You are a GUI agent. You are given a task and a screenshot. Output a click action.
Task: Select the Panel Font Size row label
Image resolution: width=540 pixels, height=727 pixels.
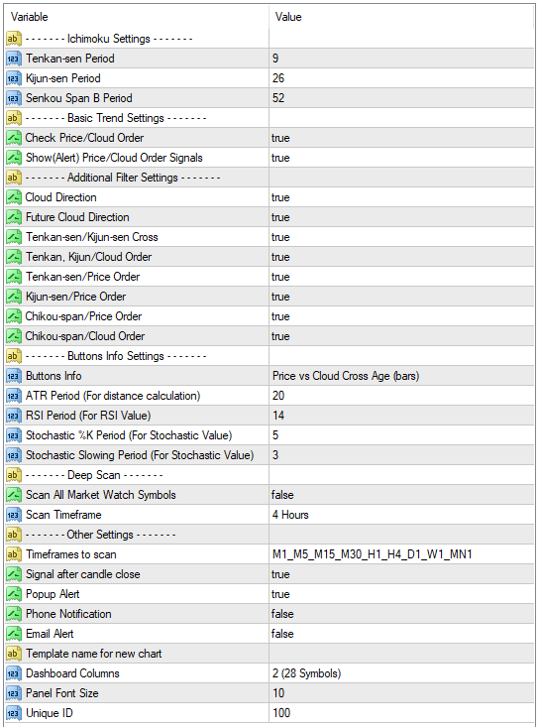click(62, 693)
